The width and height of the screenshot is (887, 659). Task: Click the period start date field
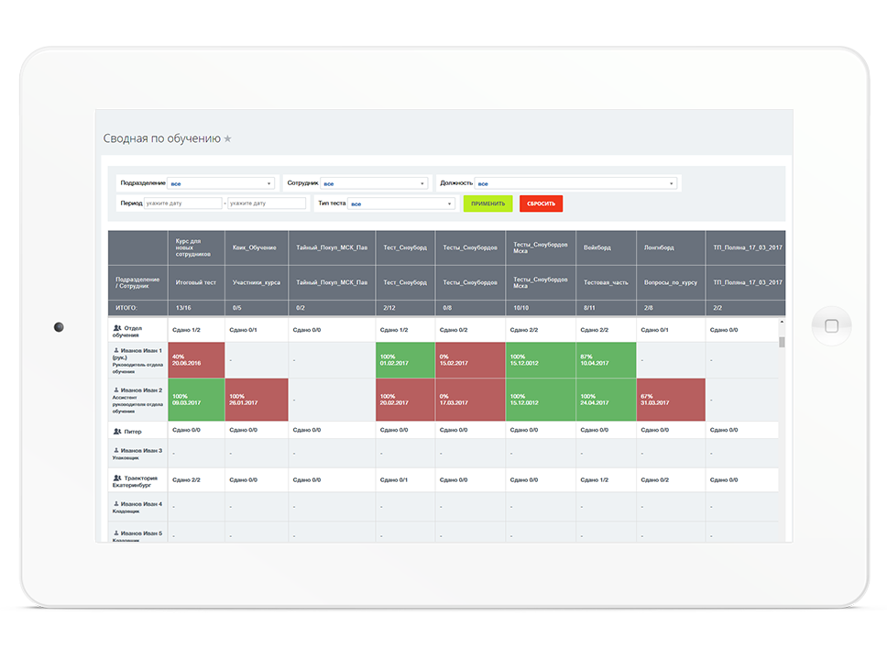pos(182,203)
